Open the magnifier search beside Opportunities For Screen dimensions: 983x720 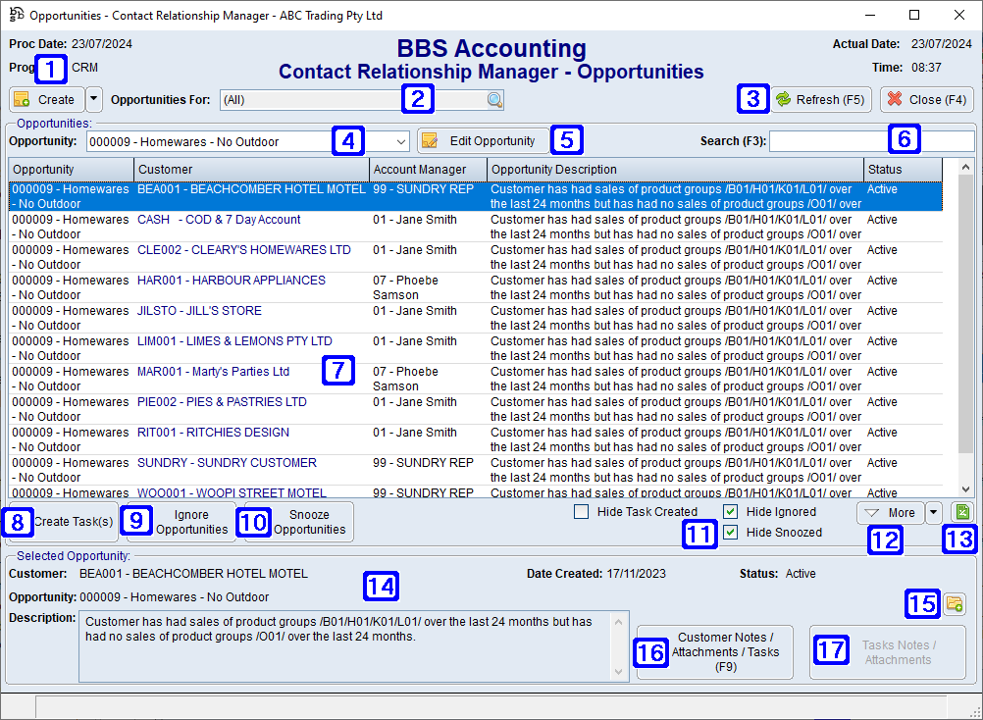(494, 99)
